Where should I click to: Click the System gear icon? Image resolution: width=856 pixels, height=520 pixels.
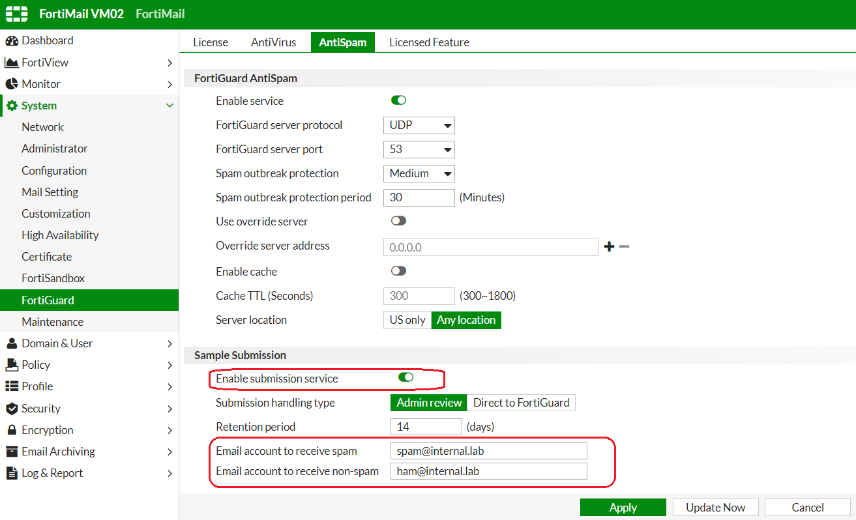coord(13,105)
